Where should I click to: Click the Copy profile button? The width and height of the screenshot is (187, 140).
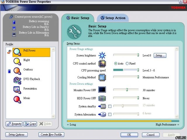[30, 124]
